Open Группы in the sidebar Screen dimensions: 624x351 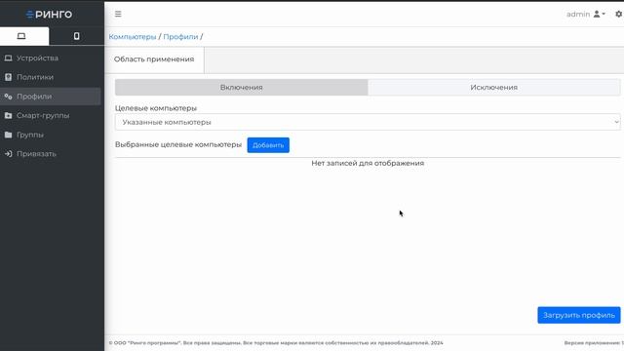50,135
